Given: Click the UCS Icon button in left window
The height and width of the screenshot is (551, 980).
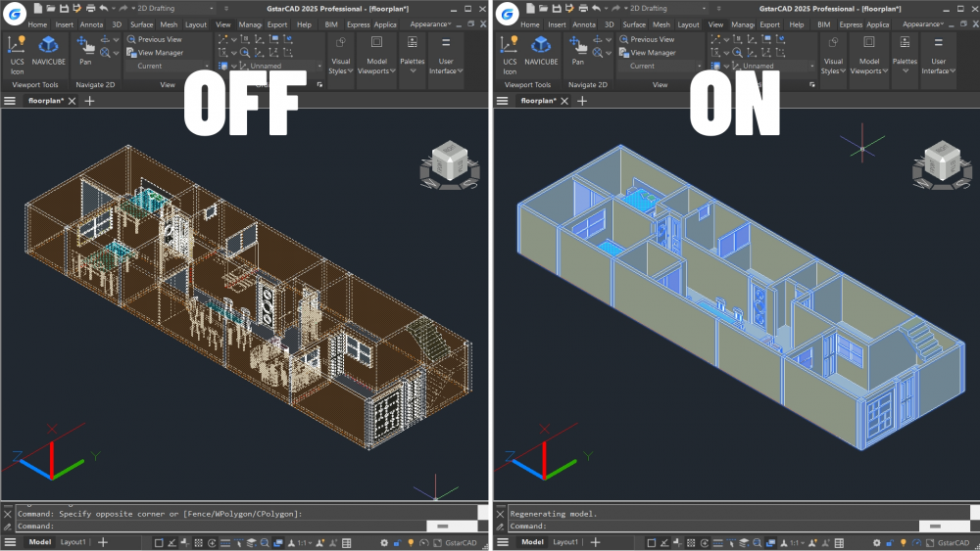Looking at the screenshot, I should pyautogui.click(x=17, y=54).
